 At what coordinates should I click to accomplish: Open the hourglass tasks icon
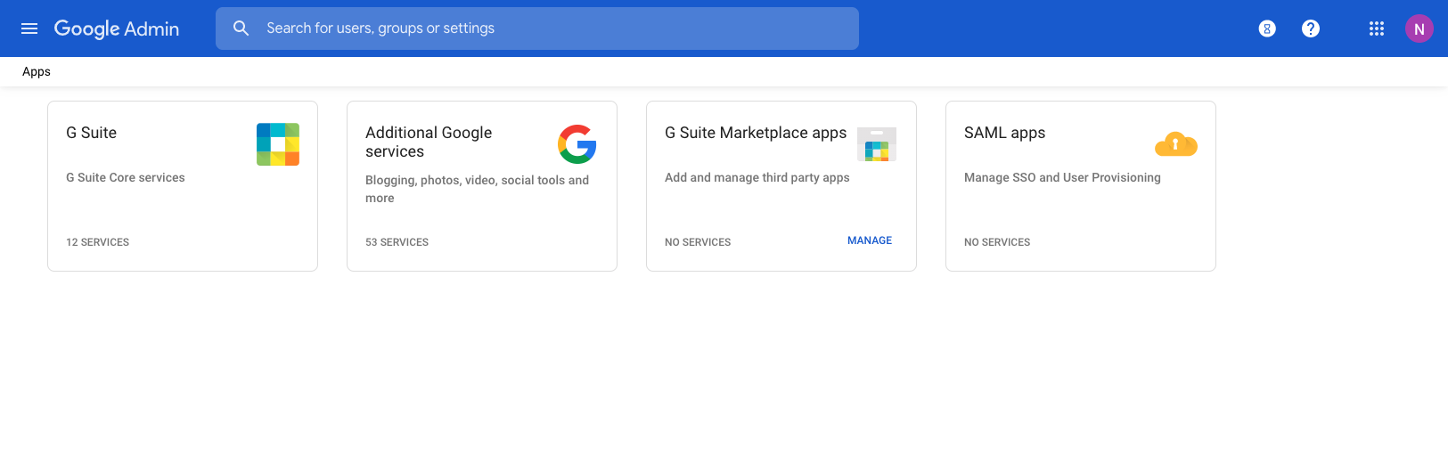click(x=1267, y=28)
